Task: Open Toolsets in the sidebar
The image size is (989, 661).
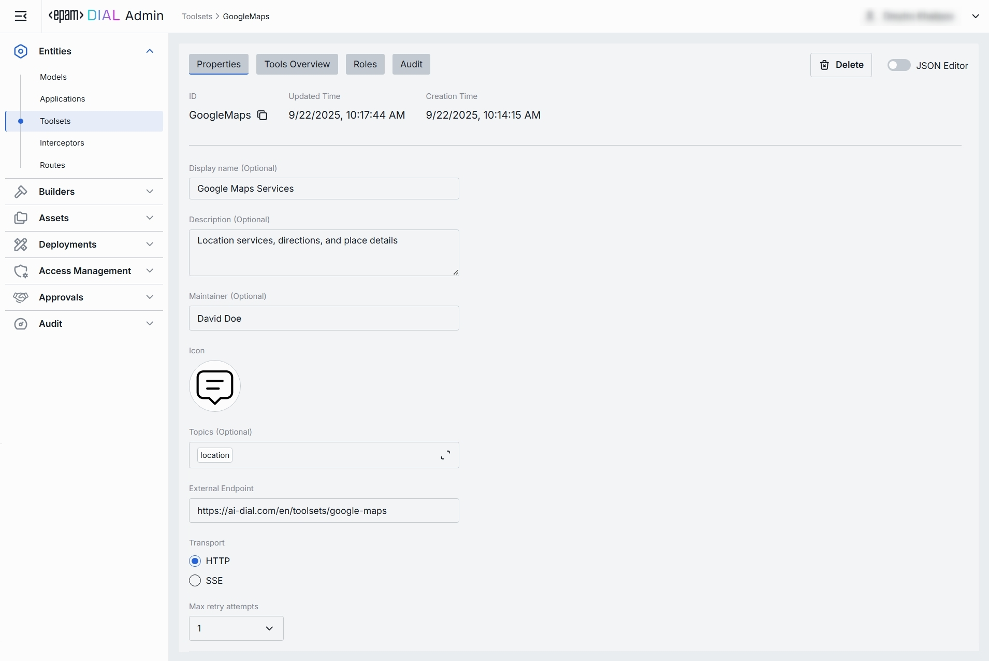Action: [x=84, y=121]
